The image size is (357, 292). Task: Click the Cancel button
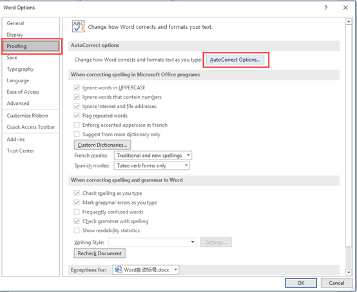[x=336, y=283]
